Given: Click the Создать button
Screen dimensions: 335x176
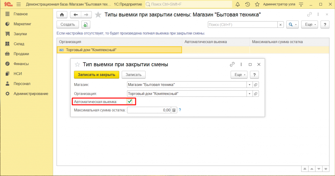Looking at the screenshot, I should 68,25.
